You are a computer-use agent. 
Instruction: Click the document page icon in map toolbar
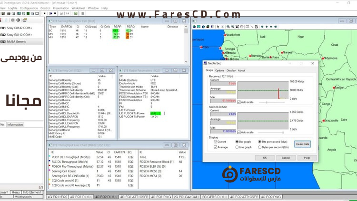(x=257, y=27)
